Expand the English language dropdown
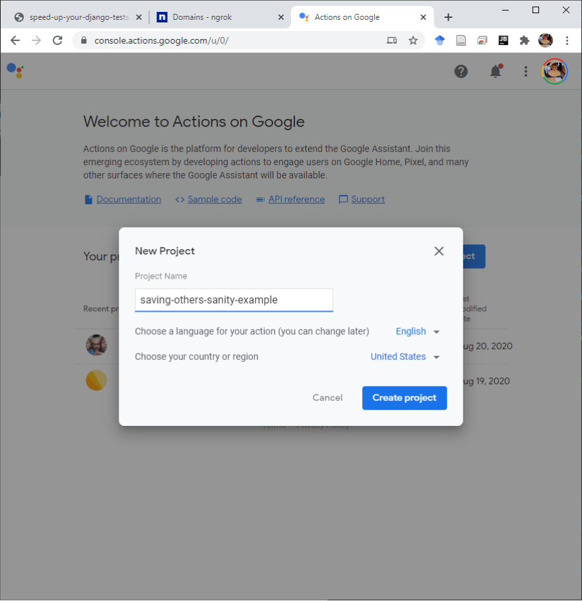The height and width of the screenshot is (601, 582). point(418,331)
